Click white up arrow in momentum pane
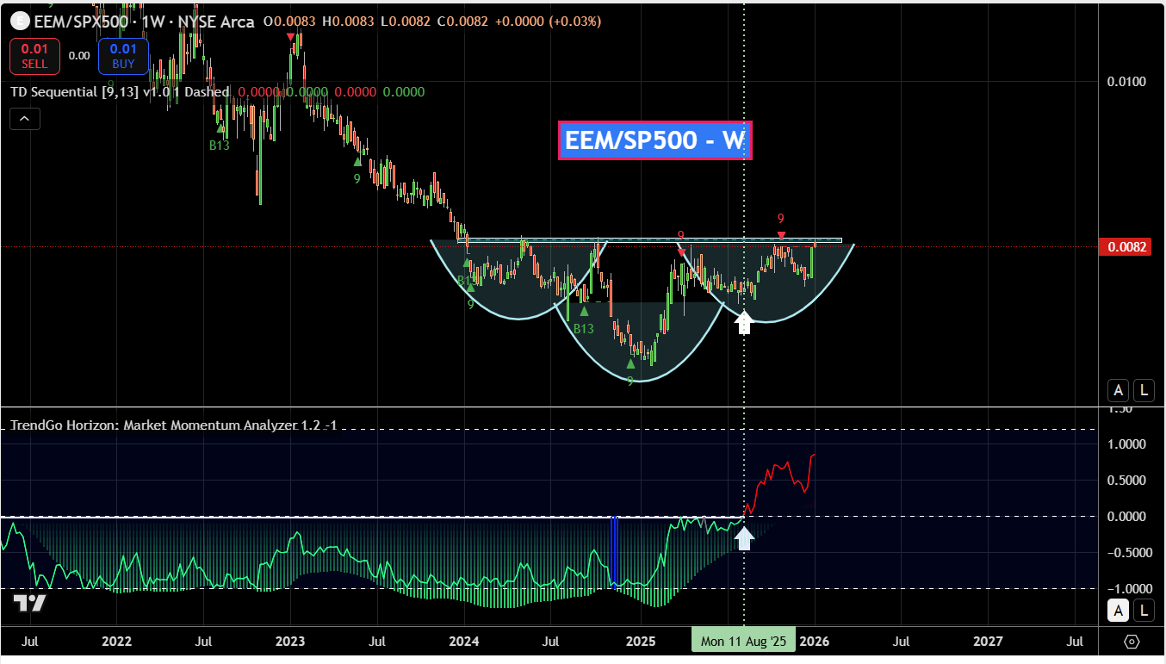1166x664 pixels. click(744, 538)
